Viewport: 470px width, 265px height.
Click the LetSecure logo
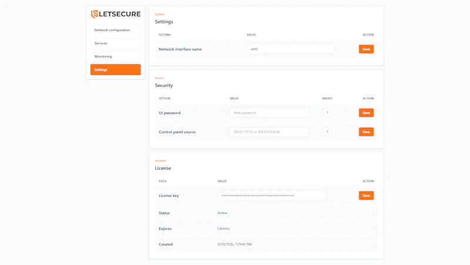coord(116,14)
